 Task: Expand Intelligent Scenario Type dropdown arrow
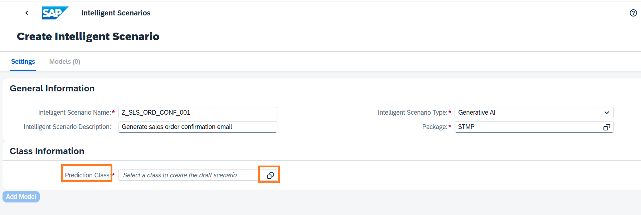coord(607,113)
